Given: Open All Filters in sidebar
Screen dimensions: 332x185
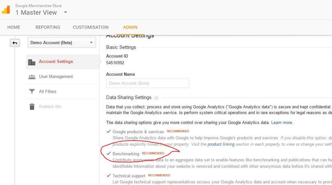Looking at the screenshot, I should point(63,92).
